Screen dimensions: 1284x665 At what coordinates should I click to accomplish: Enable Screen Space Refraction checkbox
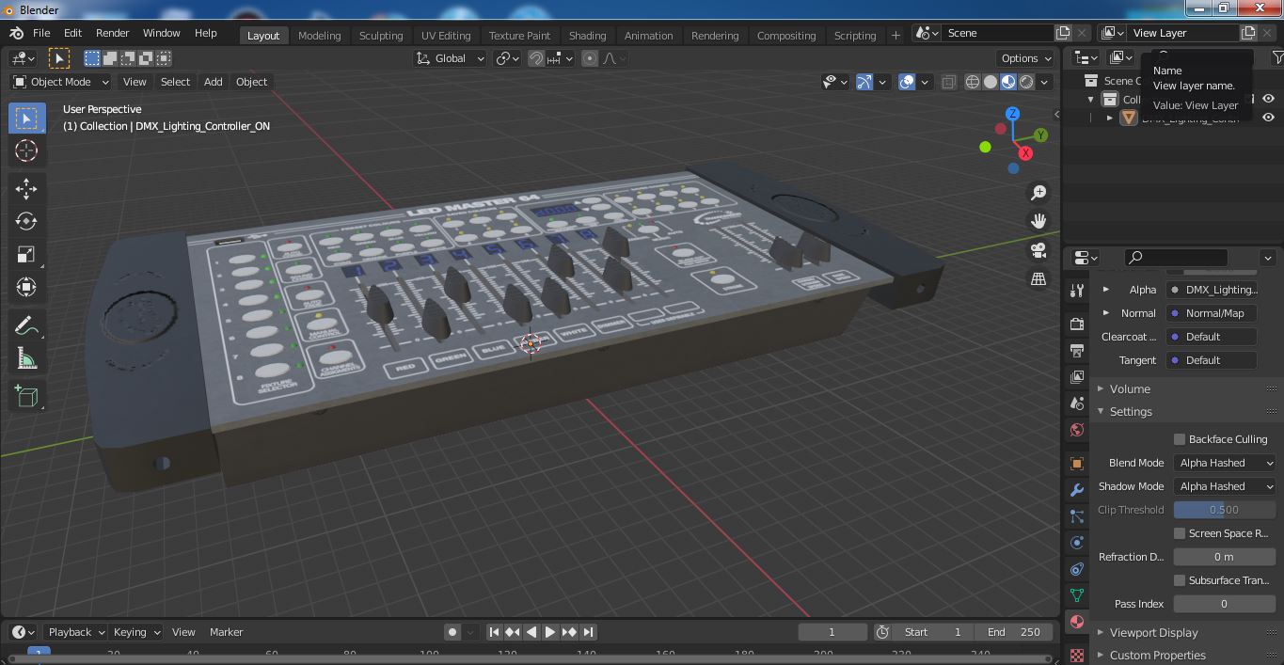1180,533
